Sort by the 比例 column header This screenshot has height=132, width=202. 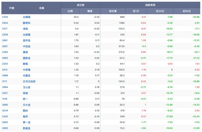click(x=70, y=11)
